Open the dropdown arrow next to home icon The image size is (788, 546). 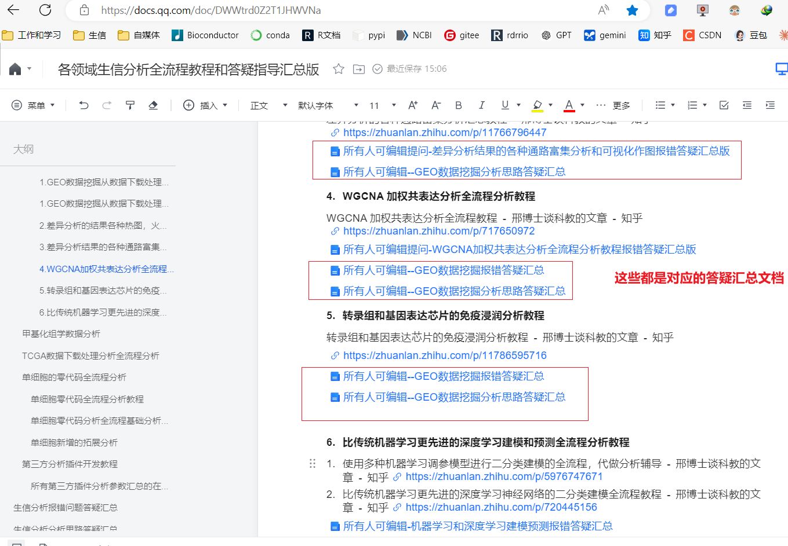30,69
